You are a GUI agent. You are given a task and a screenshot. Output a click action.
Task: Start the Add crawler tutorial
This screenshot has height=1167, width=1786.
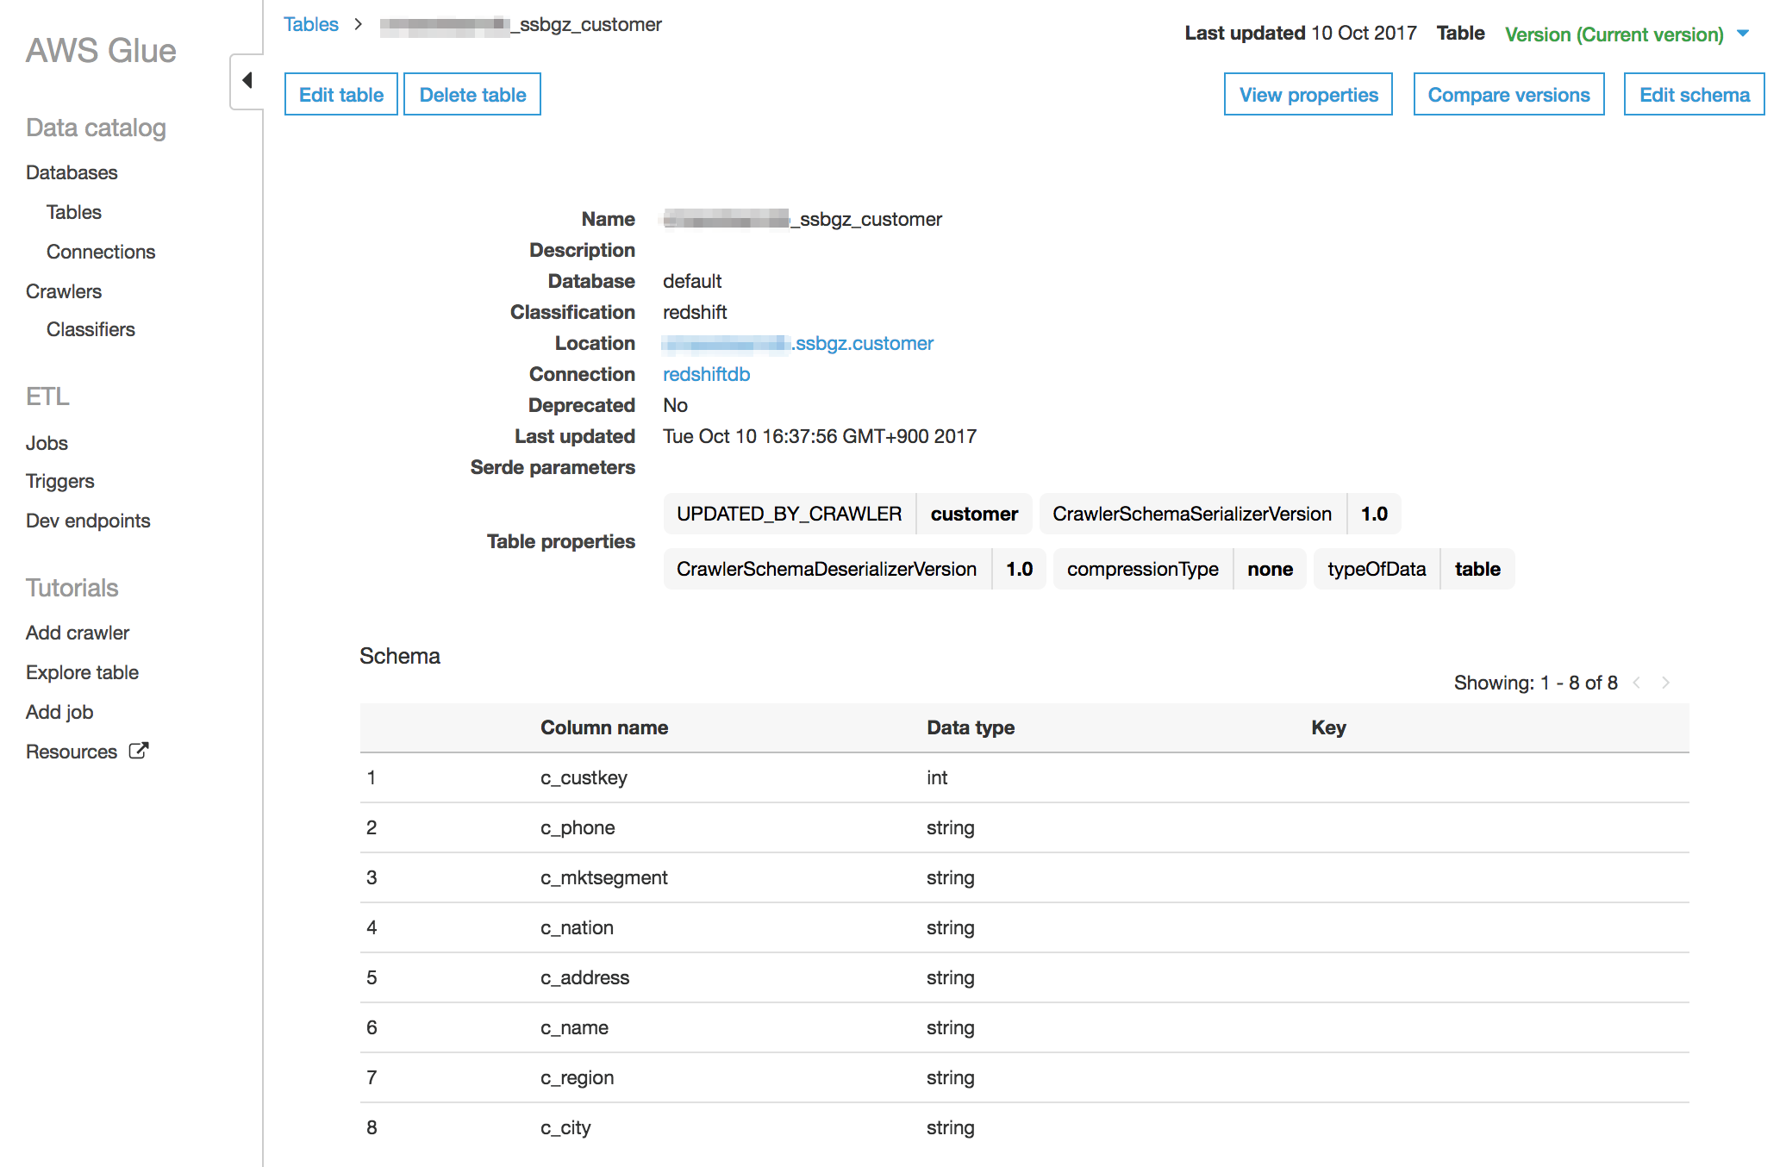pyautogui.click(x=78, y=632)
